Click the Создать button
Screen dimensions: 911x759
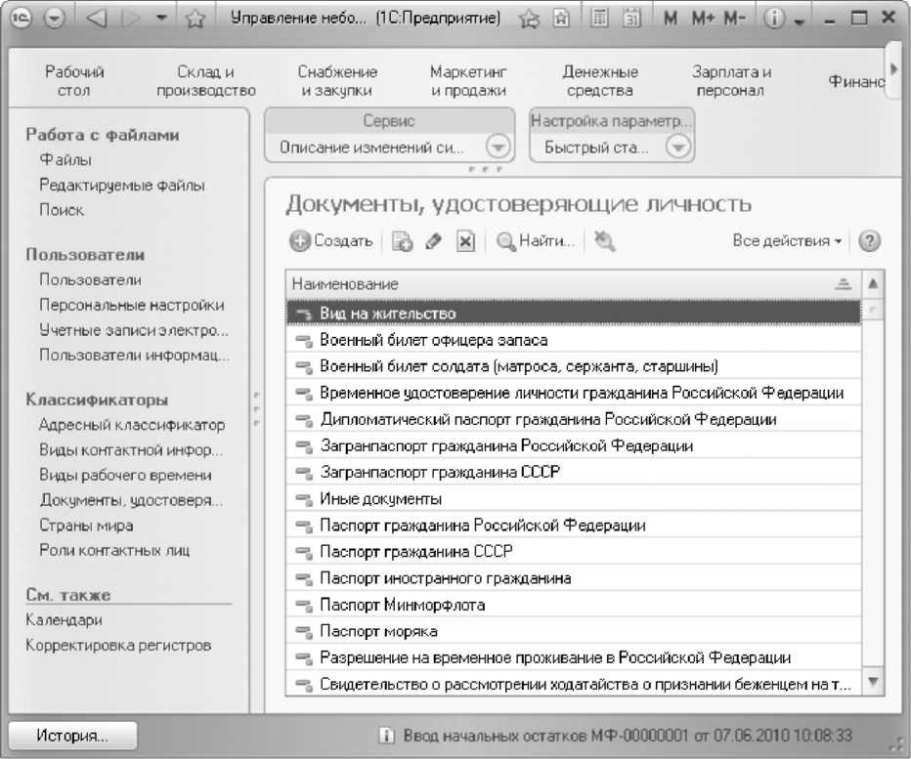click(x=331, y=241)
